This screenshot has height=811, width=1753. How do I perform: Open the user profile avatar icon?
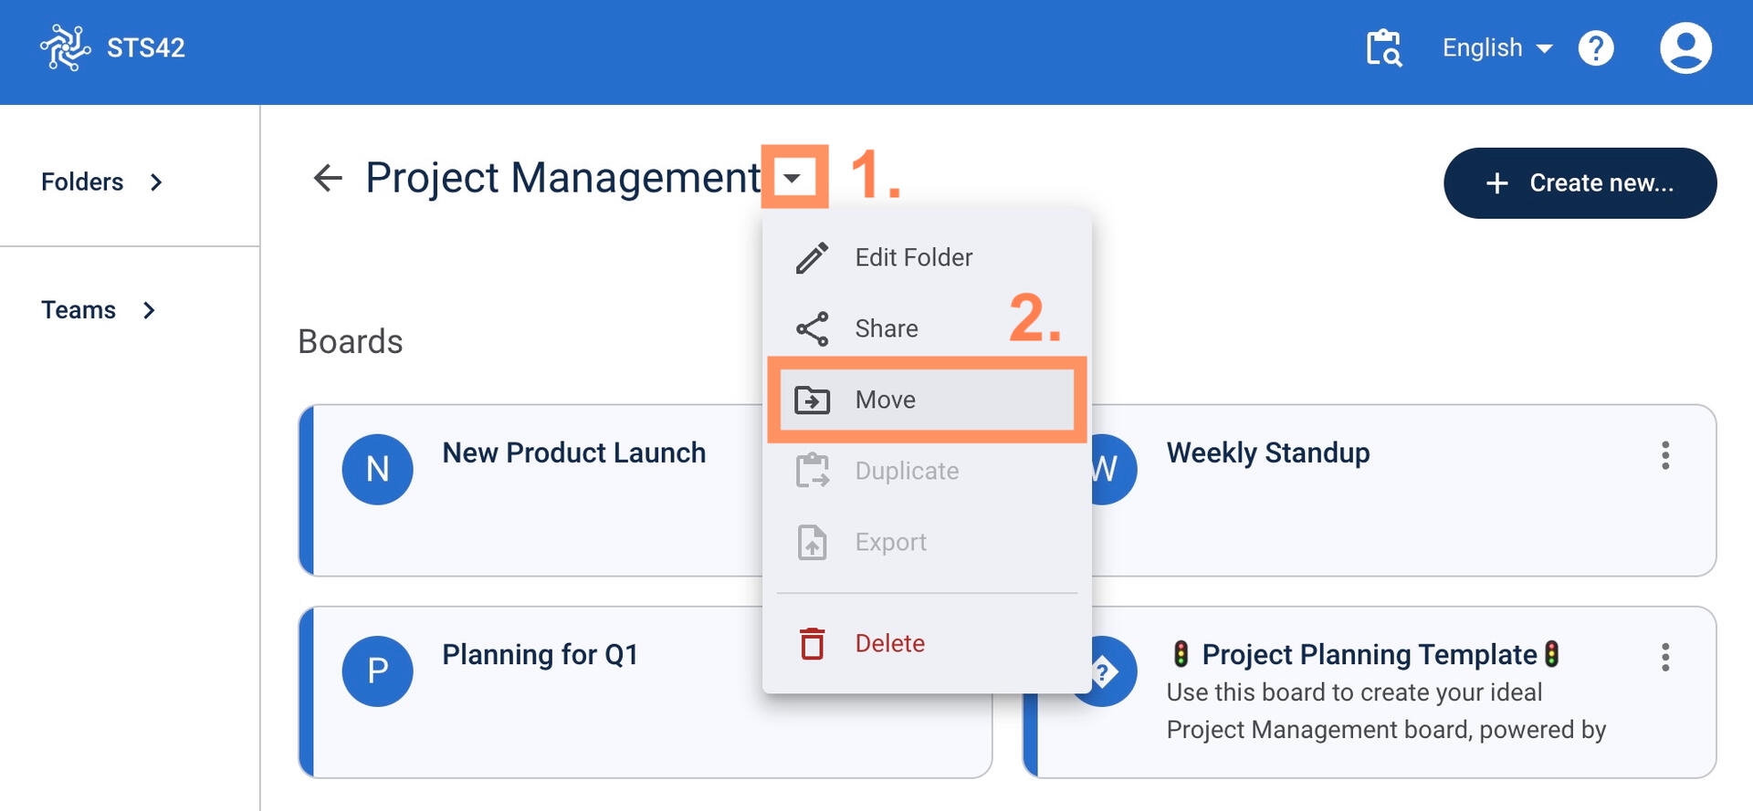(1685, 48)
